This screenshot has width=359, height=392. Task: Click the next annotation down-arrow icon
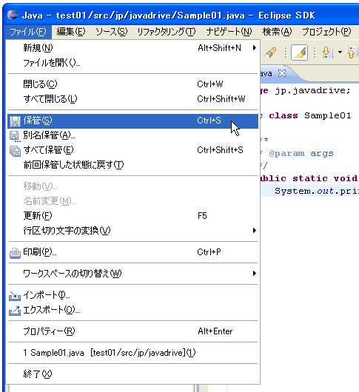327,53
